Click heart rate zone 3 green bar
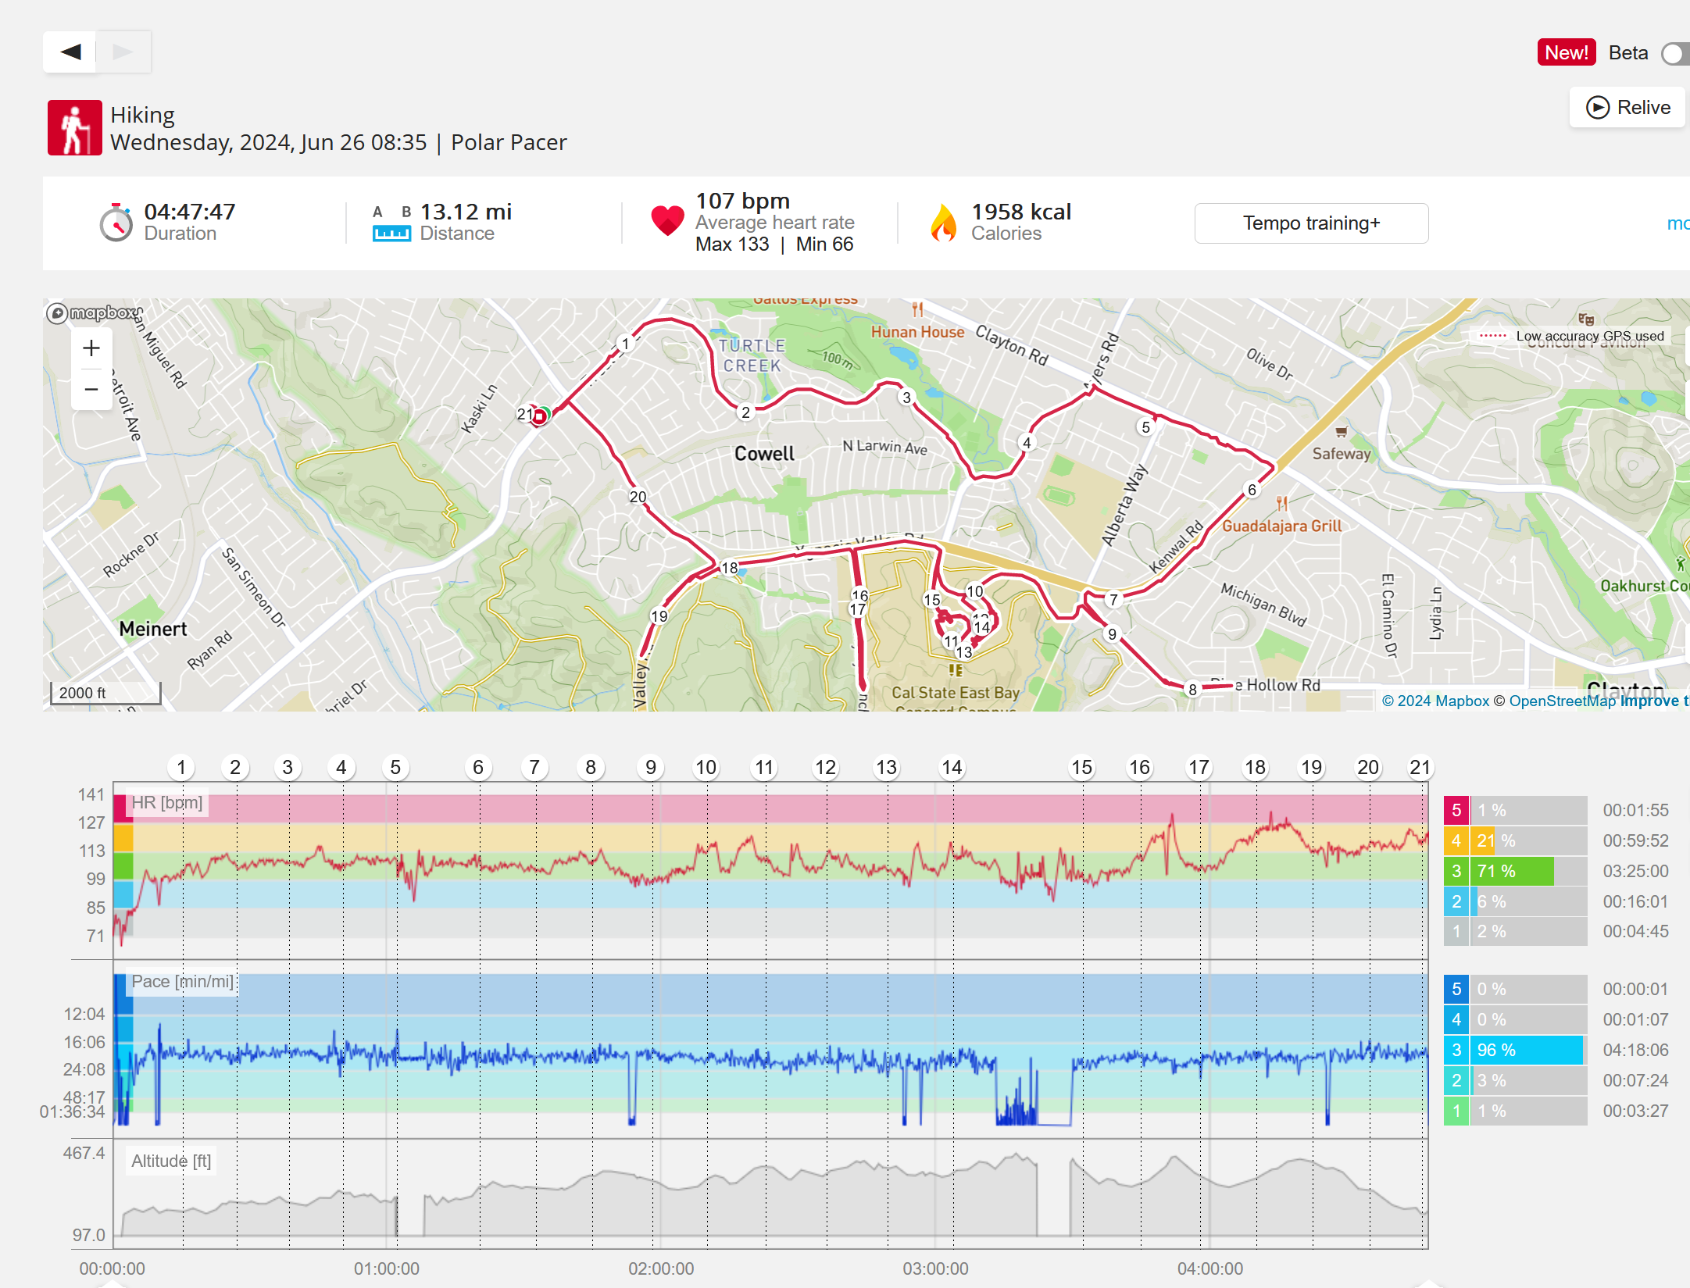Image resolution: width=1690 pixels, height=1288 pixels. [1512, 871]
